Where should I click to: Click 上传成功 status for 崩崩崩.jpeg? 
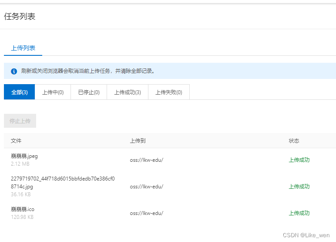(299, 160)
